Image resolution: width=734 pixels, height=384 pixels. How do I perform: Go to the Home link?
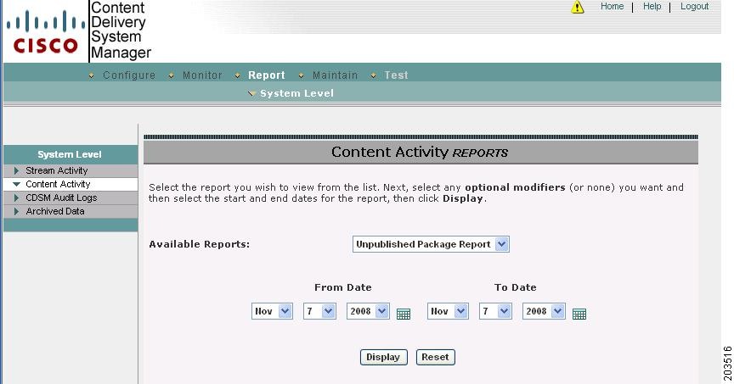(x=612, y=7)
